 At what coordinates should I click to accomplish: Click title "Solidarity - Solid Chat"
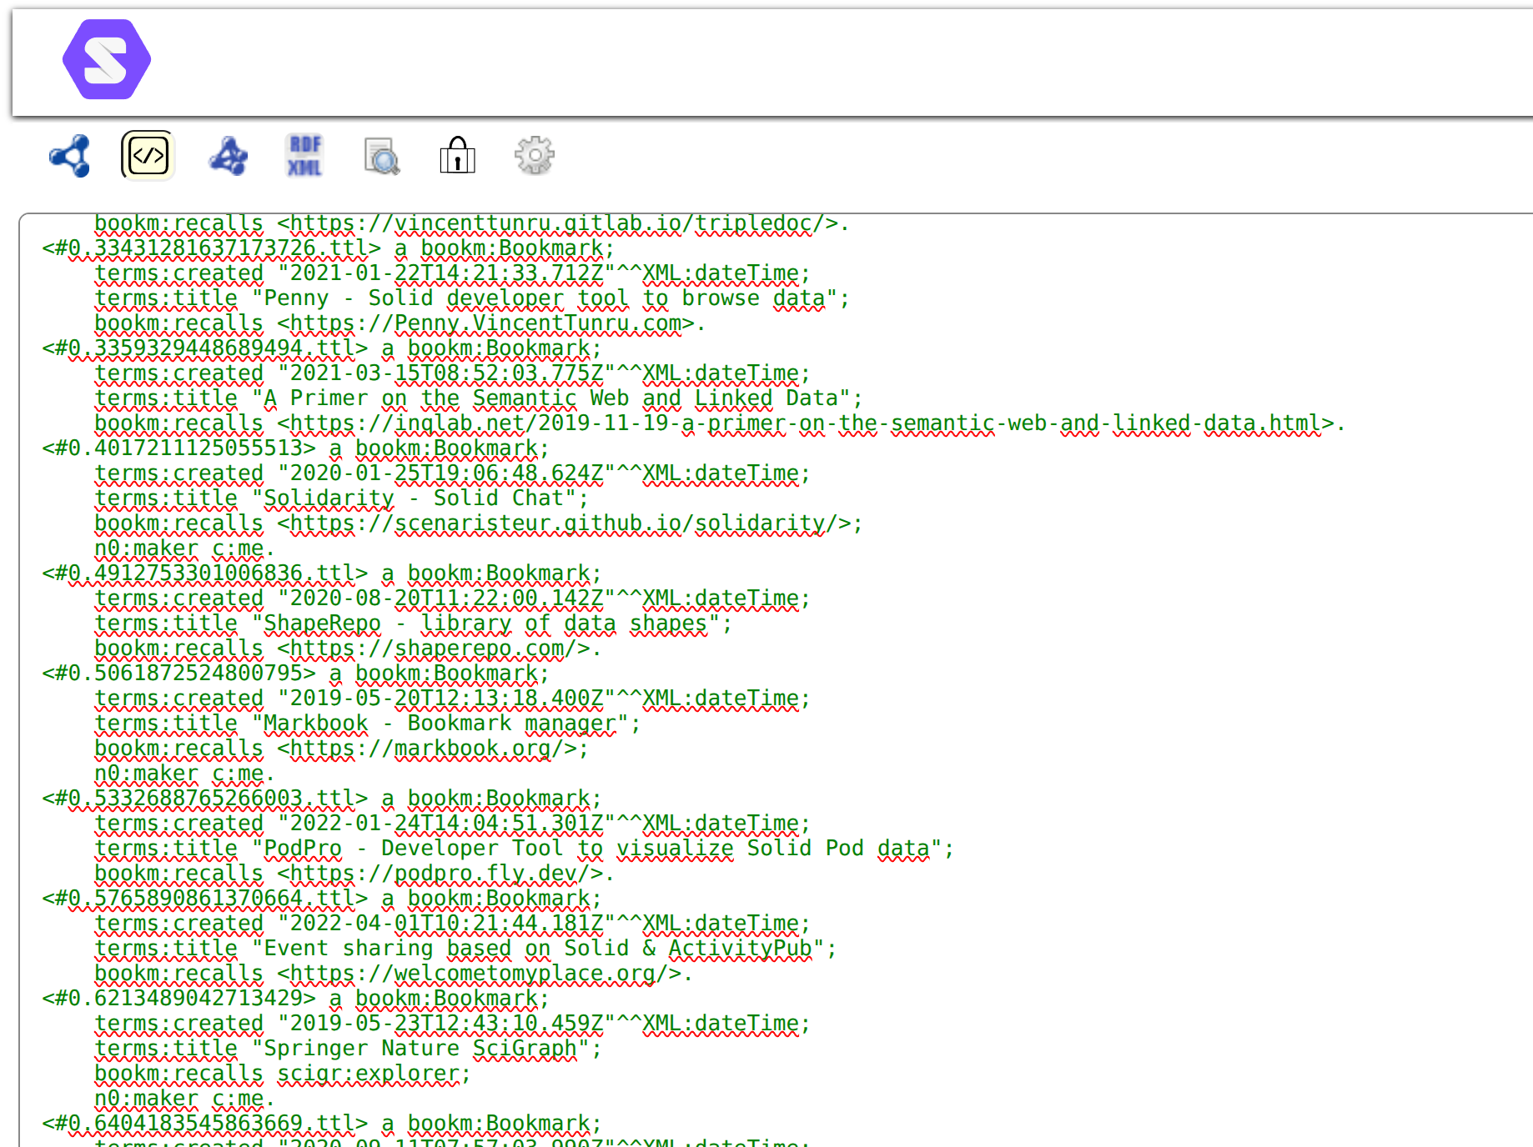click(415, 498)
